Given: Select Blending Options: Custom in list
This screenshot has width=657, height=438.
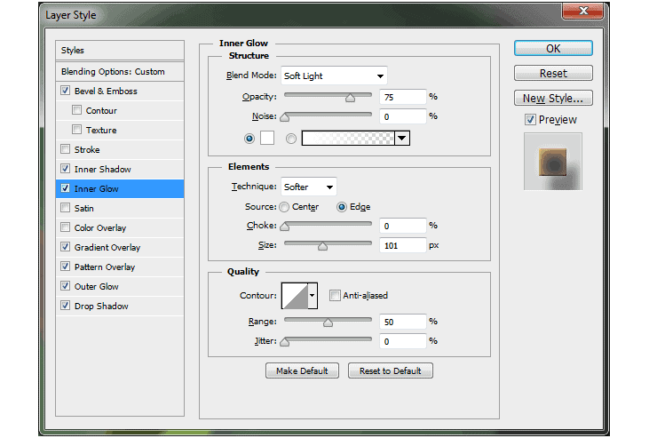Looking at the screenshot, I should [113, 72].
